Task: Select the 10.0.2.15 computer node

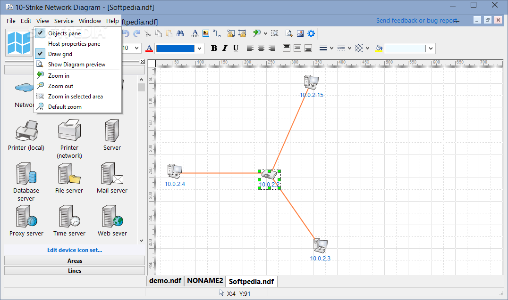Action: click(311, 82)
